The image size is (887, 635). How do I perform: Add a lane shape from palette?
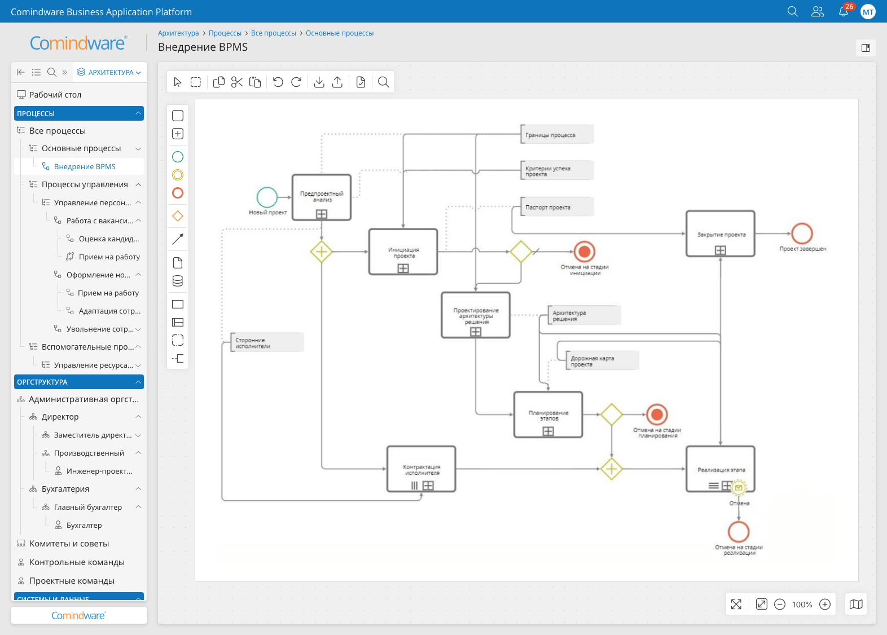coord(178,323)
